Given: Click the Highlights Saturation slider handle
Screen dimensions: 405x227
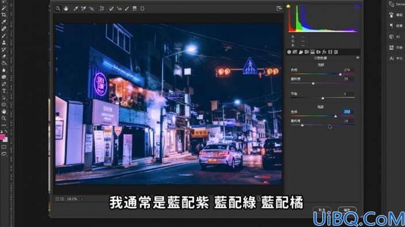Looking at the screenshot, I should [313, 84].
